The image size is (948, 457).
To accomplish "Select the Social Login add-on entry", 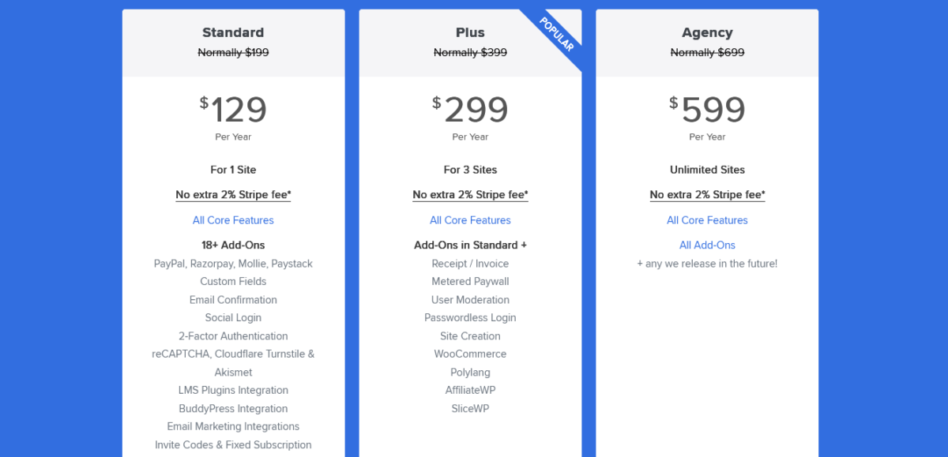I will pos(233,317).
